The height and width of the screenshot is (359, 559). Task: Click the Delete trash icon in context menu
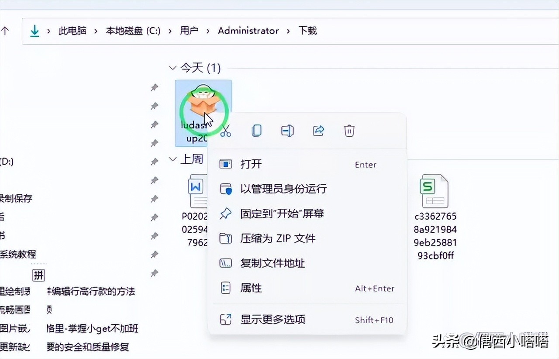[x=349, y=131]
